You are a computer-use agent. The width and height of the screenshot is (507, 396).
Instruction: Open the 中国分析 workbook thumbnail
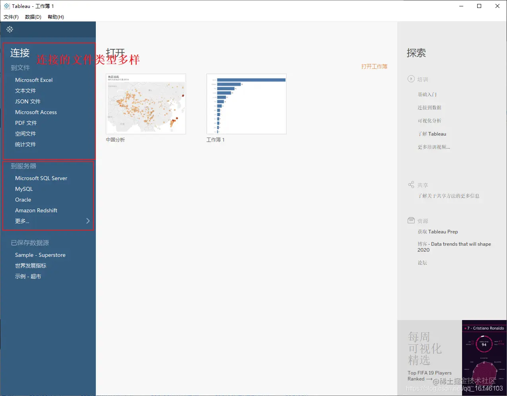[x=146, y=104]
